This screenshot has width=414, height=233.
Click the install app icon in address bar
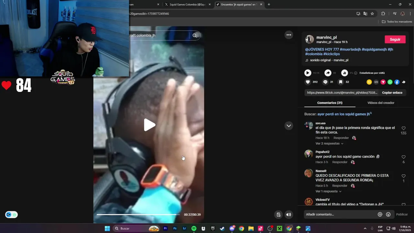click(358, 14)
